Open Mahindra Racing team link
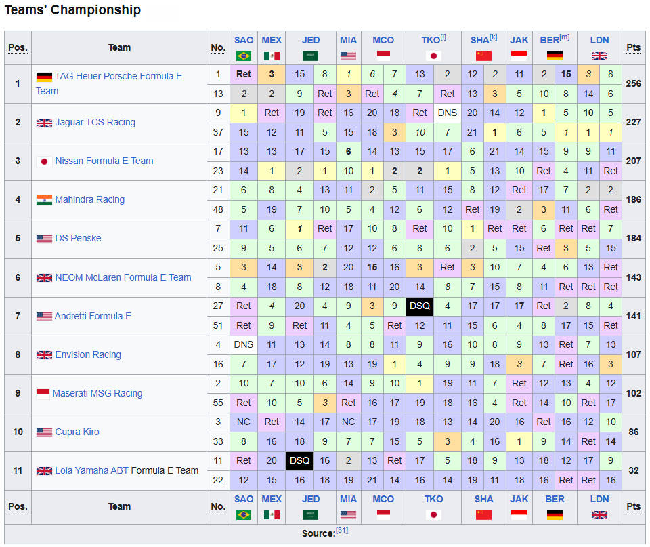The width and height of the screenshot is (650, 547). [89, 199]
